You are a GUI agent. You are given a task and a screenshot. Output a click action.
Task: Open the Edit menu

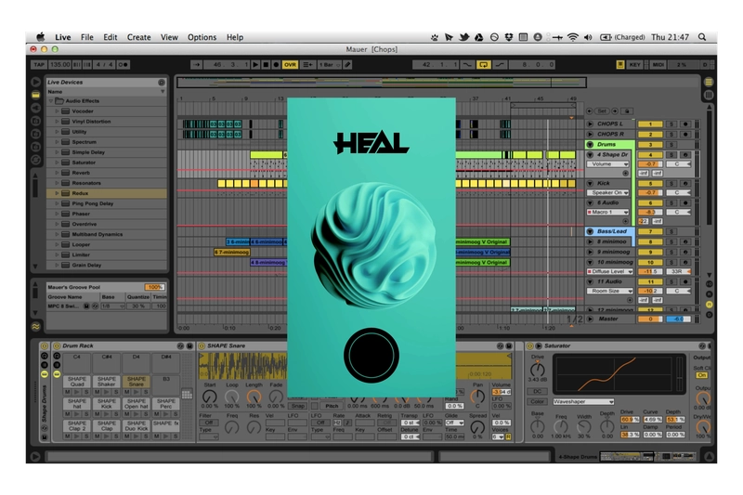coord(111,37)
